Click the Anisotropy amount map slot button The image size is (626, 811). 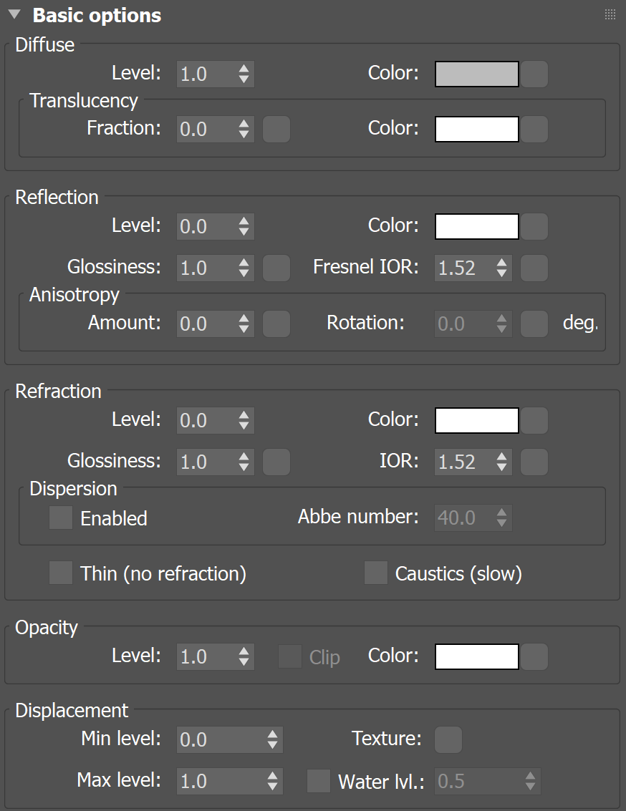coord(276,324)
